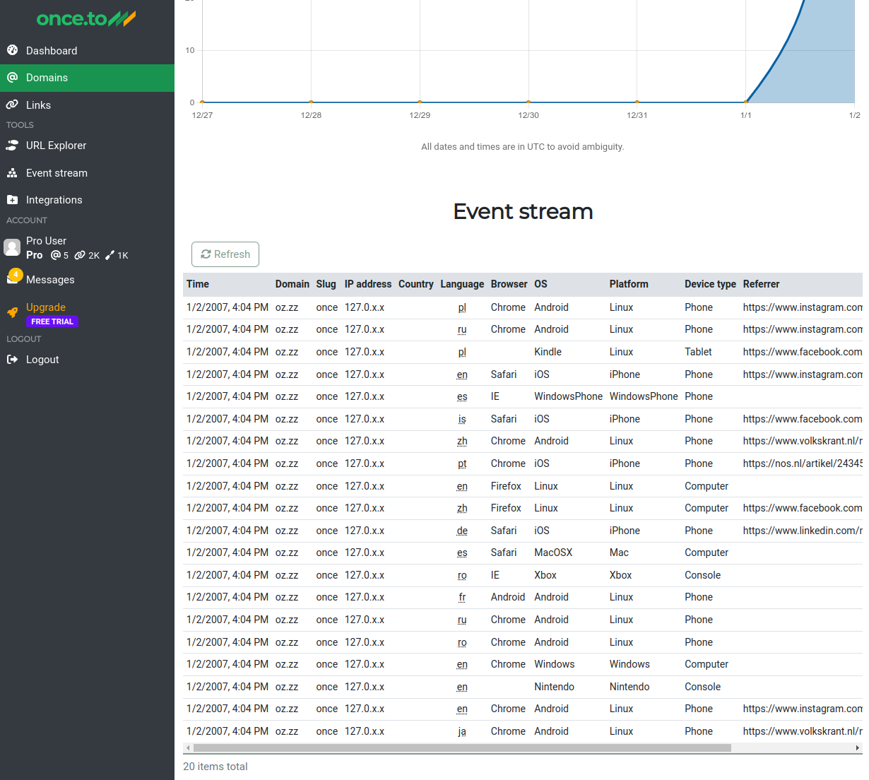The image size is (869, 780).
Task: Click the Browser column header
Action: (509, 284)
